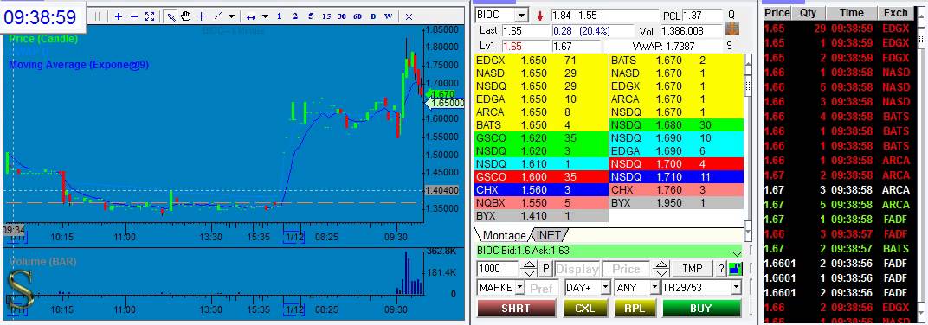Switch chart to 15 minute interval
This screenshot has height=325, width=928.
tap(326, 16)
